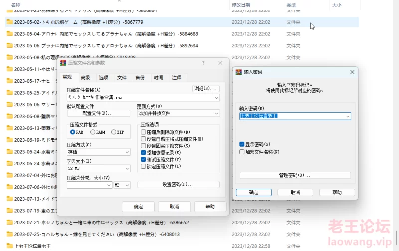Image resolution: width=399 pixels, height=251 pixels.
Task: Open the 注释 tab
Action: (177, 78)
